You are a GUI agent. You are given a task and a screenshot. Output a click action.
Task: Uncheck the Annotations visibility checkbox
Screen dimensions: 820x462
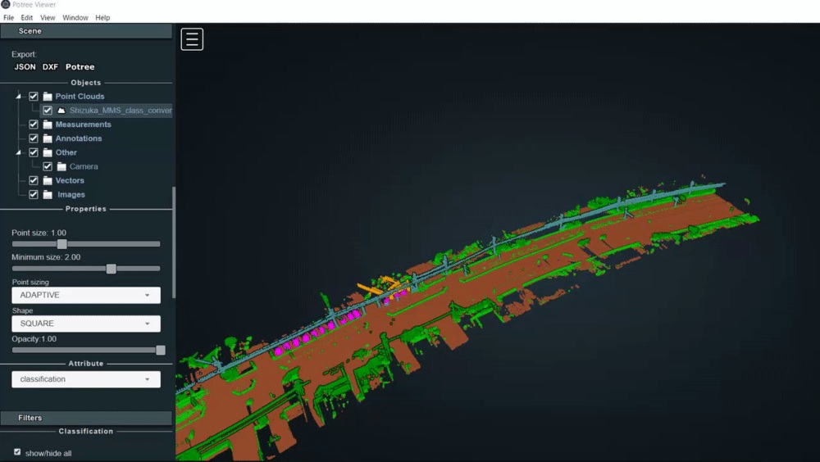tap(34, 138)
